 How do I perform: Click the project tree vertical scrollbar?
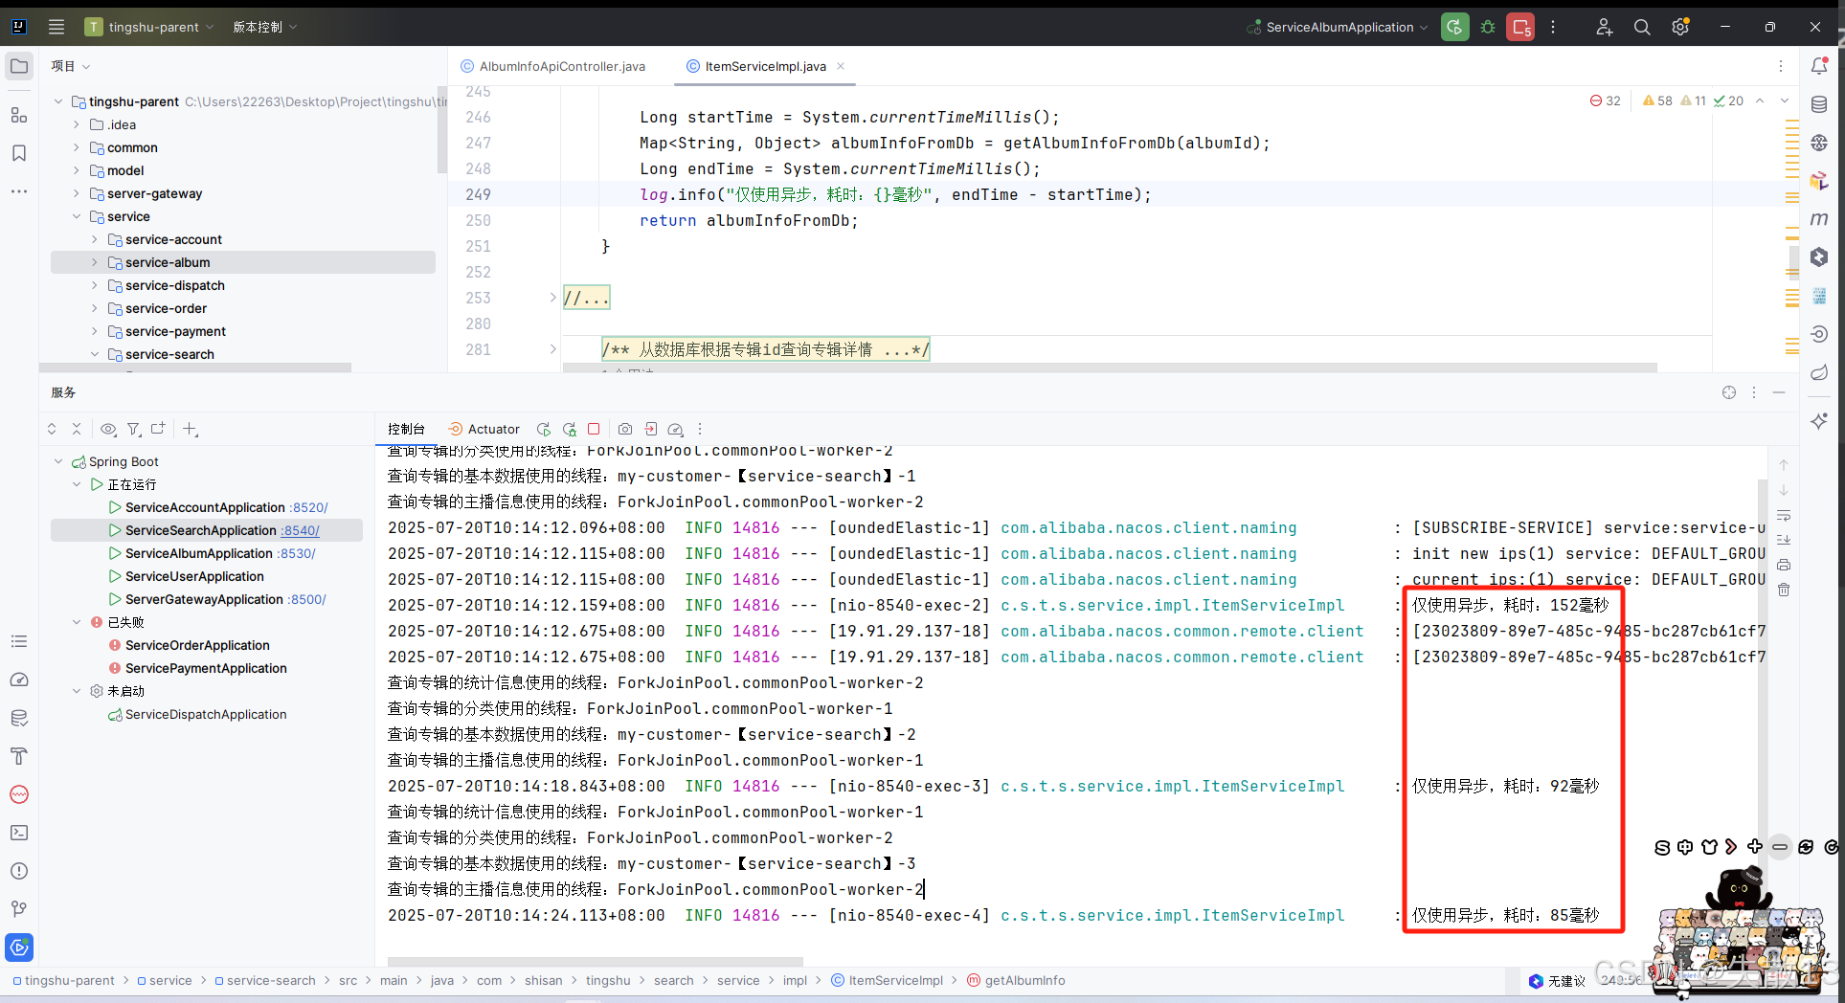441,129
